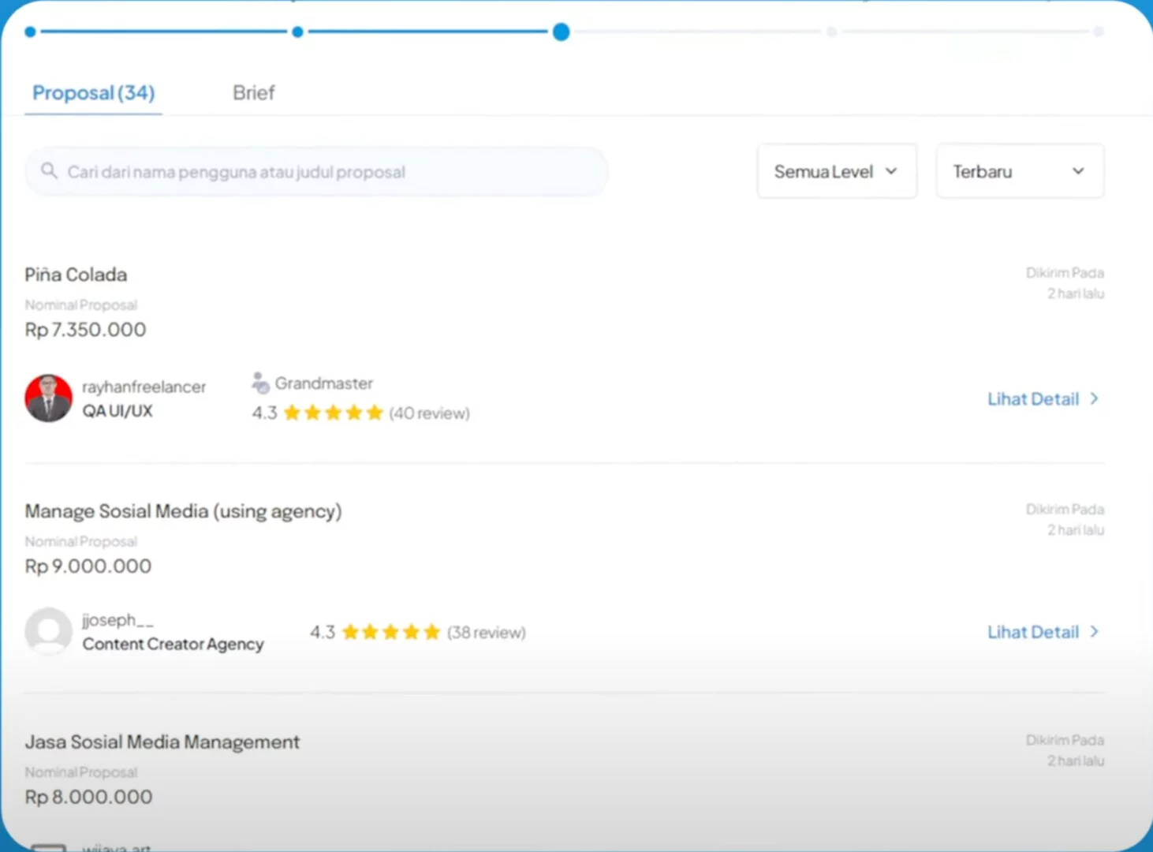
Task: Select the current highlighted progress step
Action: click(x=561, y=32)
